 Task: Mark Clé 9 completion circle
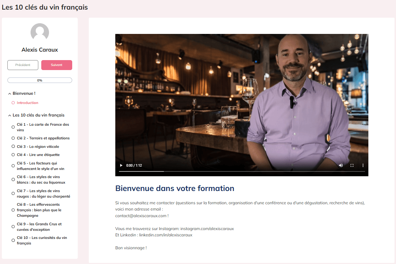[x=13, y=226]
